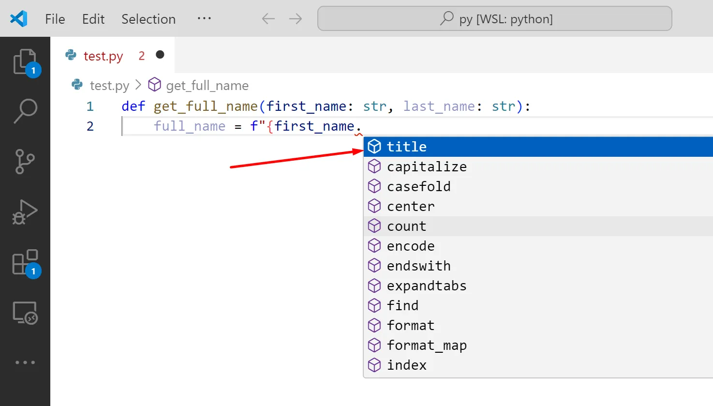The image size is (713, 406).
Task: Choose the title suggestion
Action: point(407,147)
